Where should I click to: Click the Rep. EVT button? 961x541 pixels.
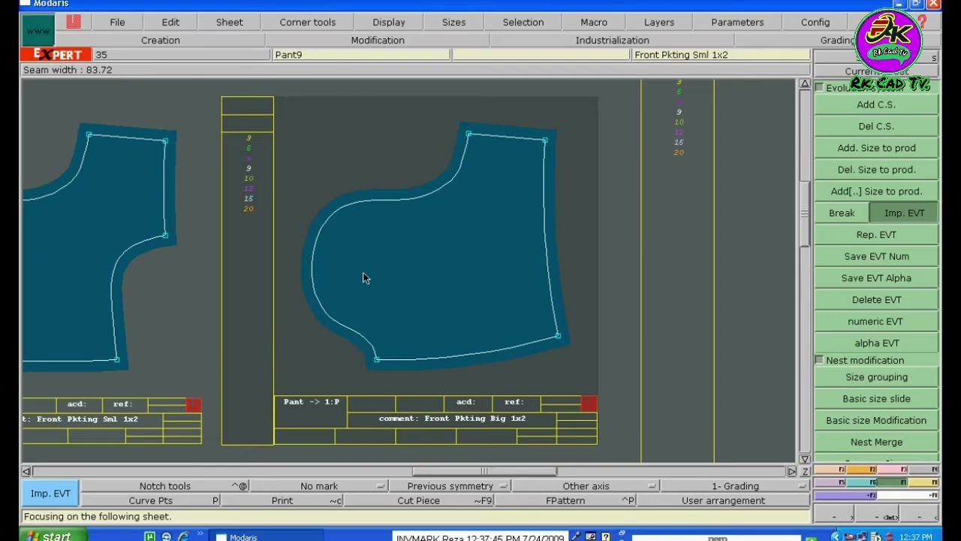[x=876, y=234]
